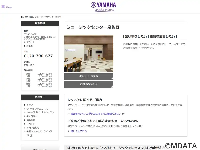Image resolution: width=200 pixels, height=150 pixels.
Task: Click the 日曜・祝日 closed-day text
Action: coord(29,65)
